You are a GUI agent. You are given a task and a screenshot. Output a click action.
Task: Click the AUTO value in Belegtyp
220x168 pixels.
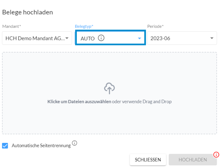pyautogui.click(x=88, y=38)
